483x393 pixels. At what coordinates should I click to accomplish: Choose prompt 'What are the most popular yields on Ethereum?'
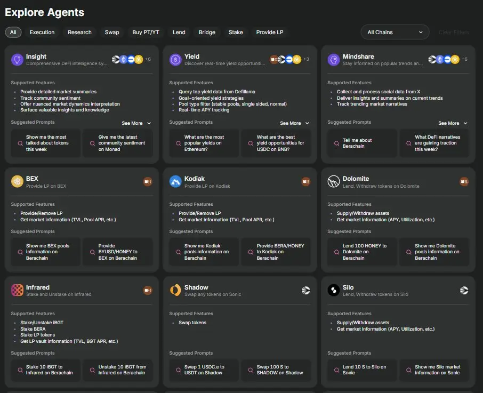(x=204, y=143)
